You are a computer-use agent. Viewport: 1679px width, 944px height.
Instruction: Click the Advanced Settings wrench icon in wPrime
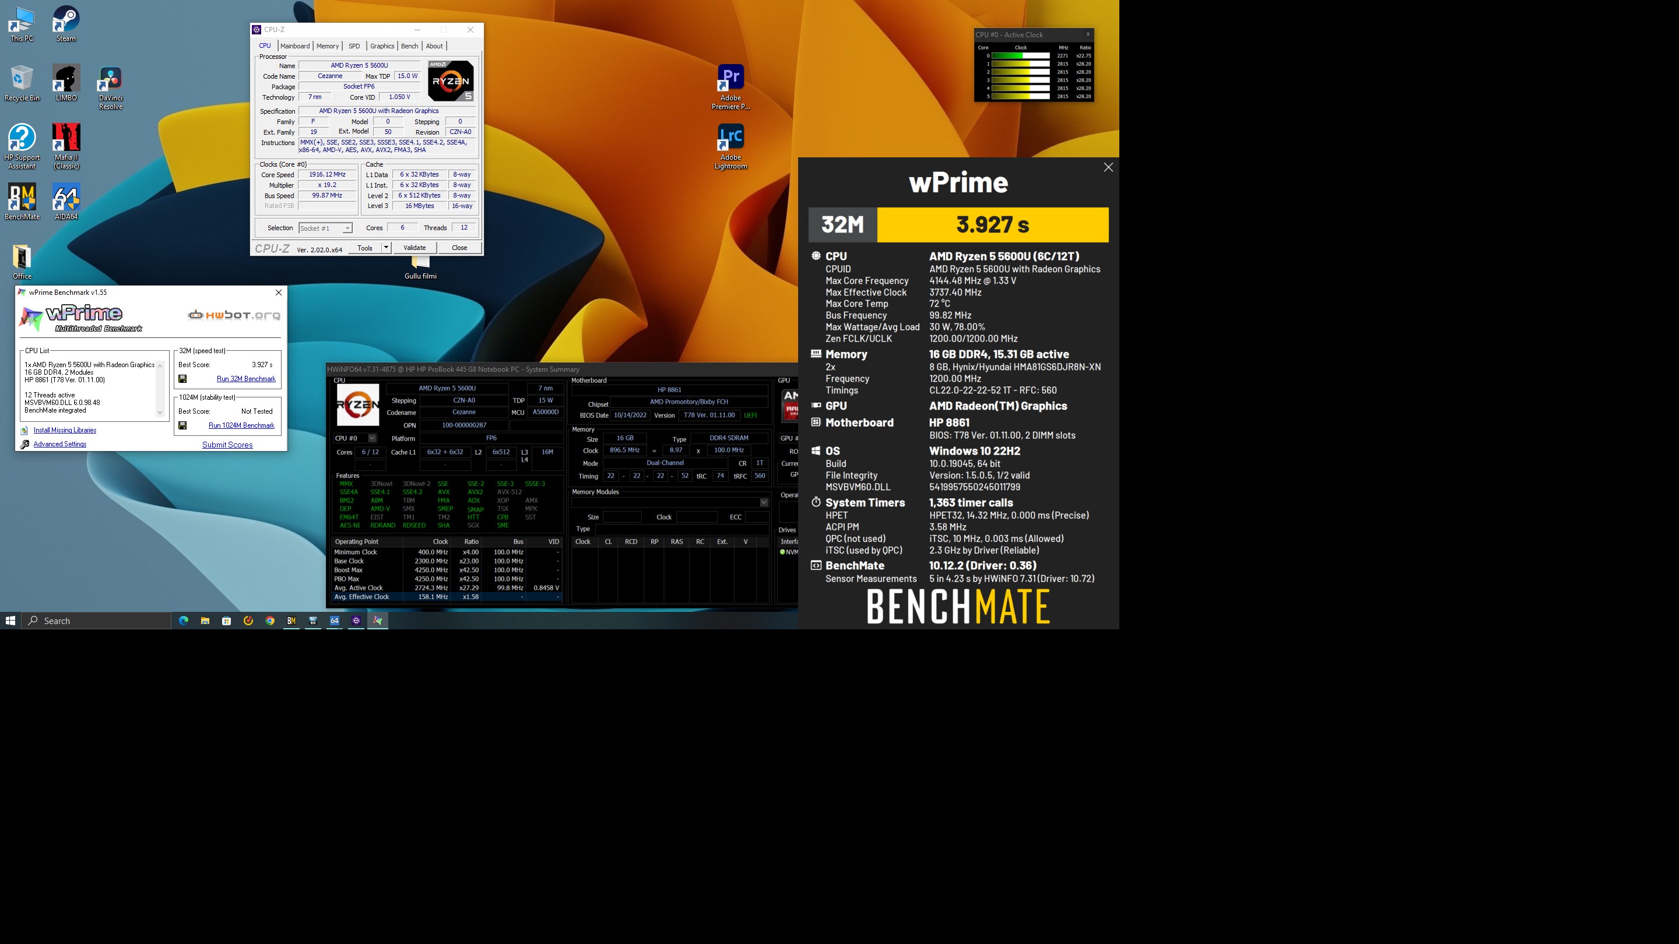[24, 444]
